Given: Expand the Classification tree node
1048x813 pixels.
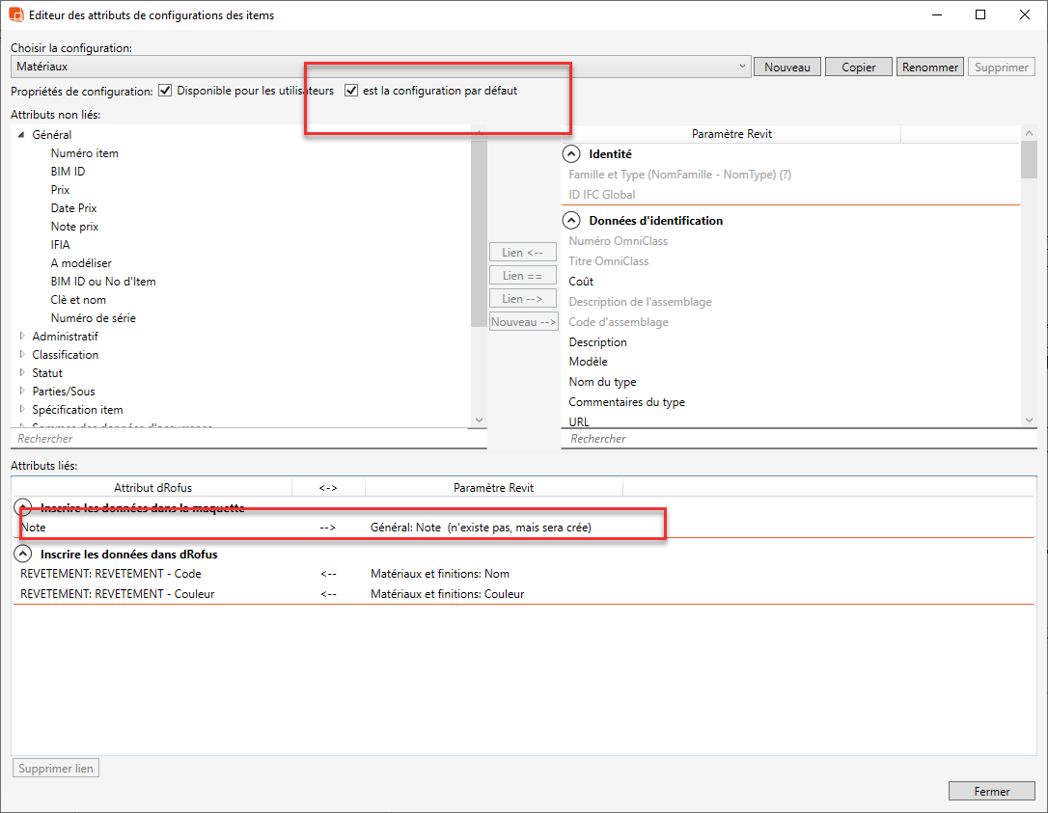Looking at the screenshot, I should [x=23, y=355].
